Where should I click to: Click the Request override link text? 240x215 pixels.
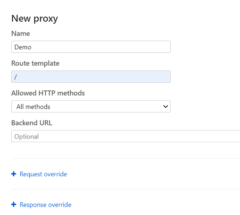point(43,174)
